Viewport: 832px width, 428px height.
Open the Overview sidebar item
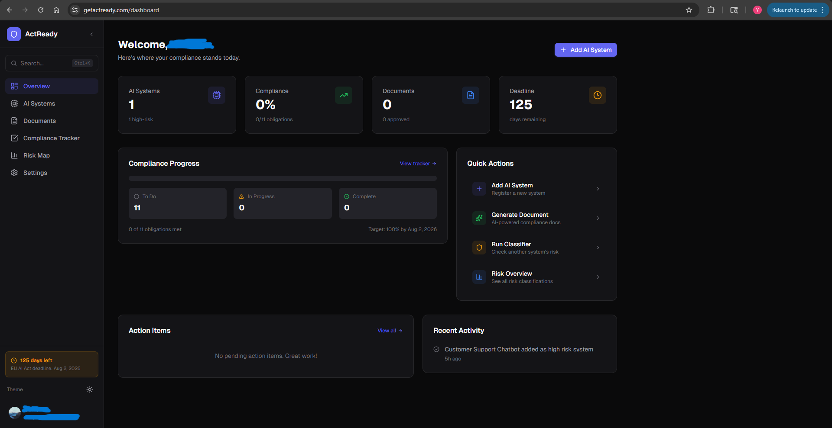point(52,86)
